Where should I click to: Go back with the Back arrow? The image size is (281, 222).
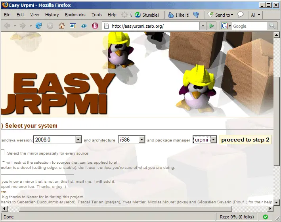pyautogui.click(x=7, y=26)
